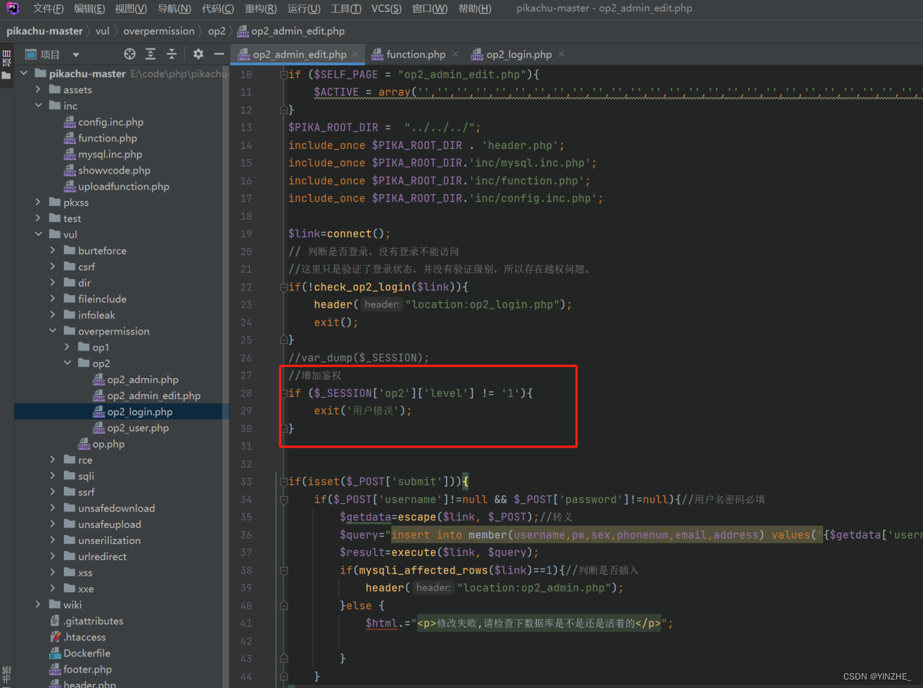Expand the csrf folder
The height and width of the screenshot is (688, 923).
[53, 266]
